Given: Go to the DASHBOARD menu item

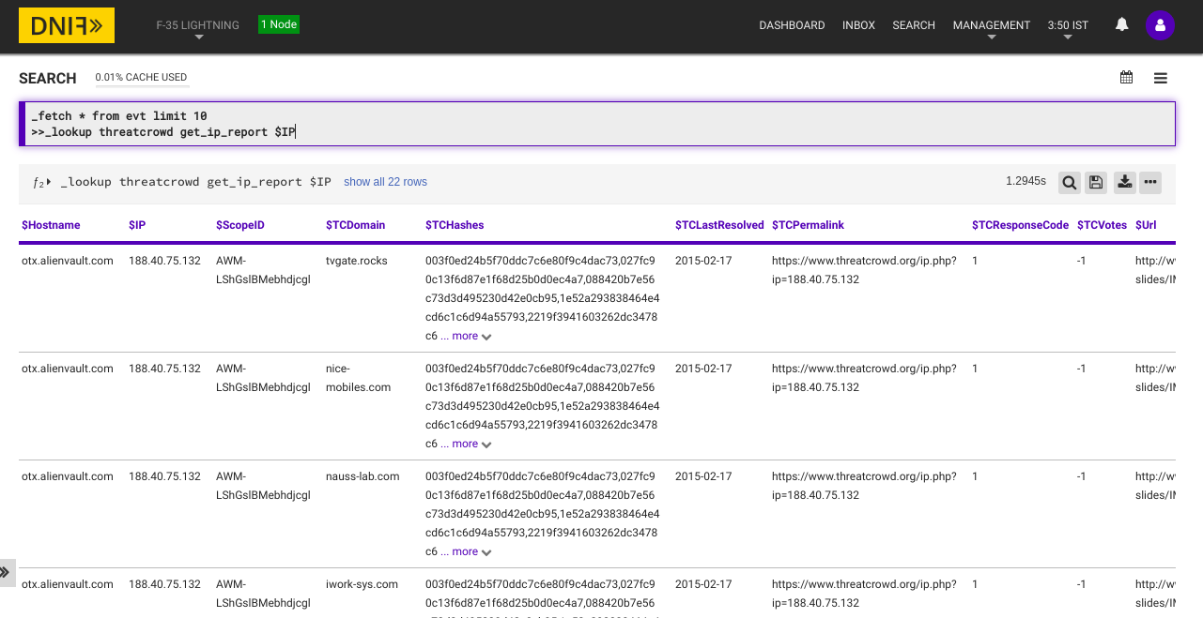Looking at the screenshot, I should coord(792,25).
